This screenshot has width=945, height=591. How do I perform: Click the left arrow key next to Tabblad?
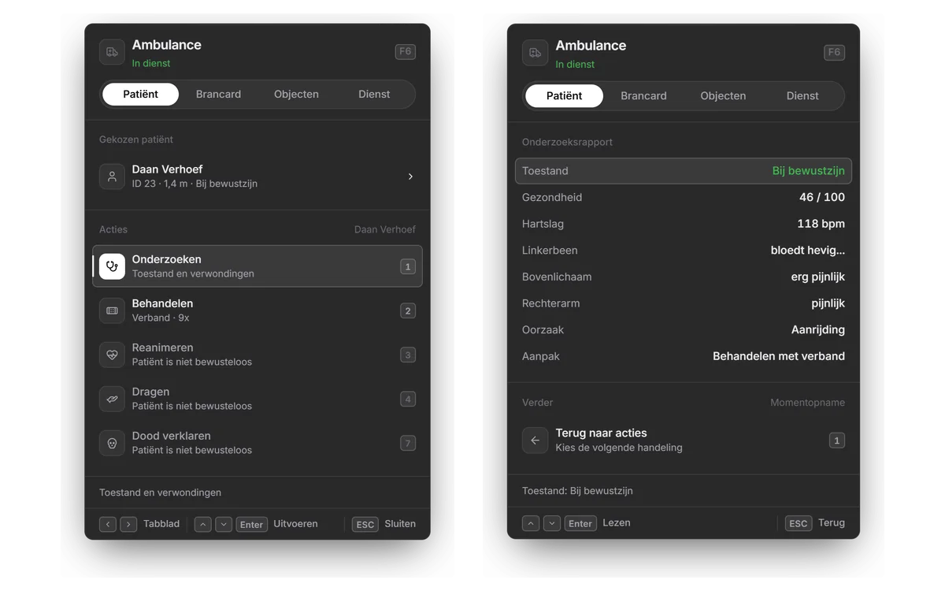click(108, 524)
